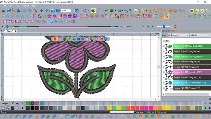Expand the Penguin (321) sequence item
The image size is (211, 119).
coord(164,67)
